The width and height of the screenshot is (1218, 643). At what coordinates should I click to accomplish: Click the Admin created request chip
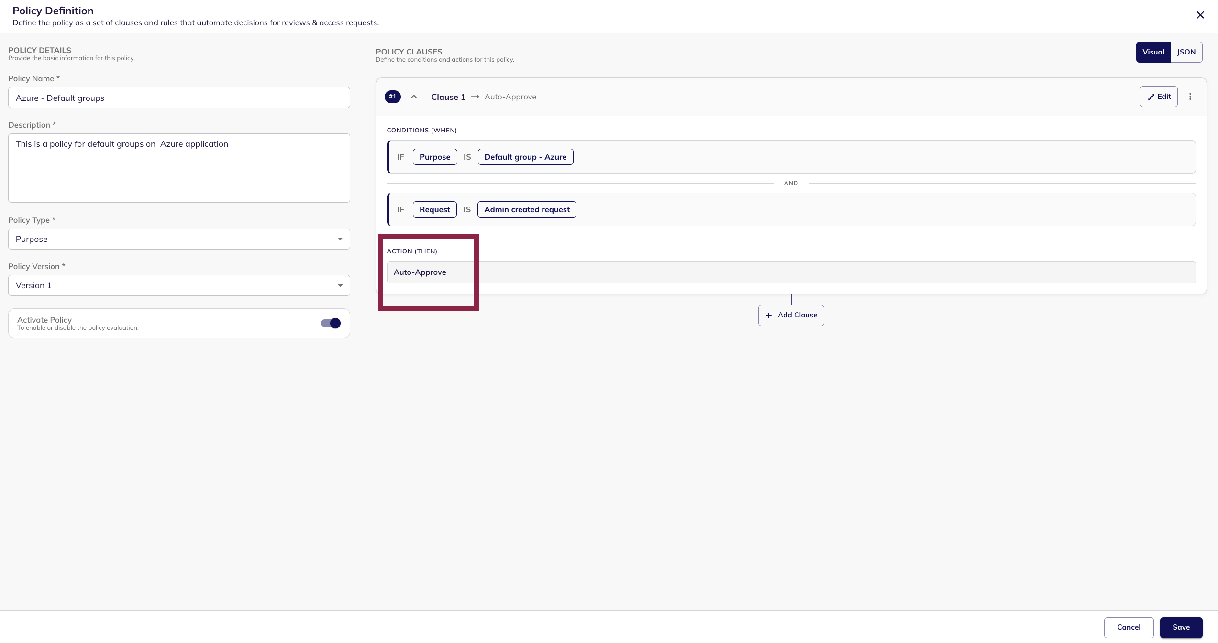tap(527, 209)
